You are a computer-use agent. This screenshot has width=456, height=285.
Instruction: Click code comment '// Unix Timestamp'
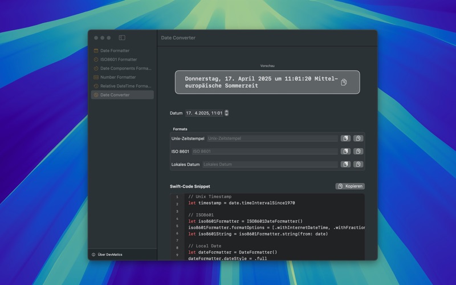pyautogui.click(x=210, y=197)
